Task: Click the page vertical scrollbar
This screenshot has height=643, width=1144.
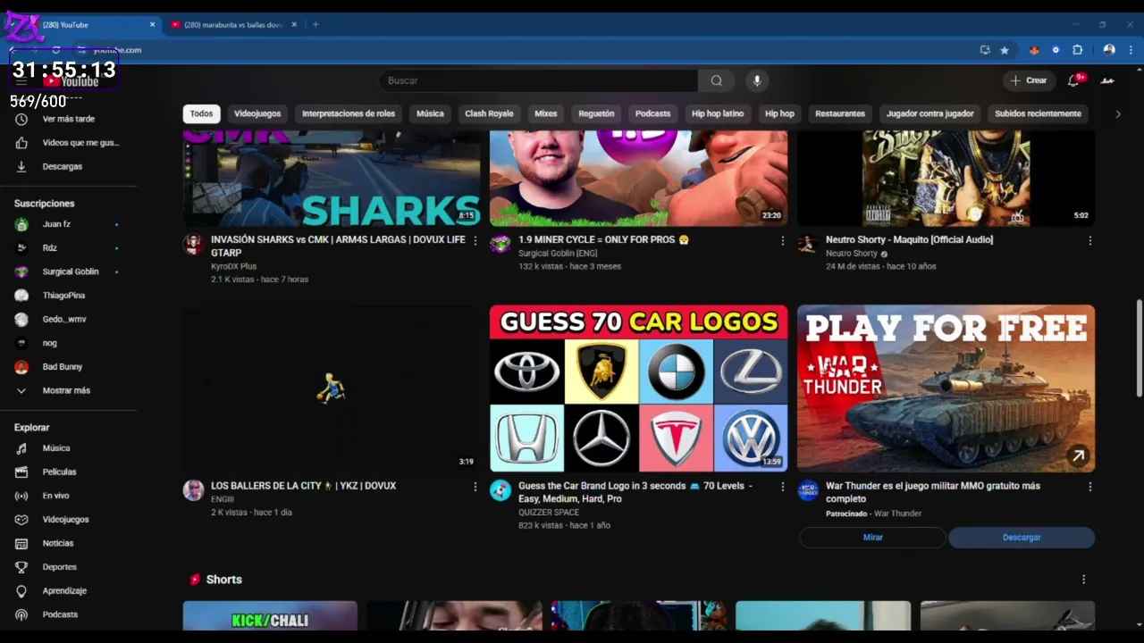Action: coord(1139,348)
